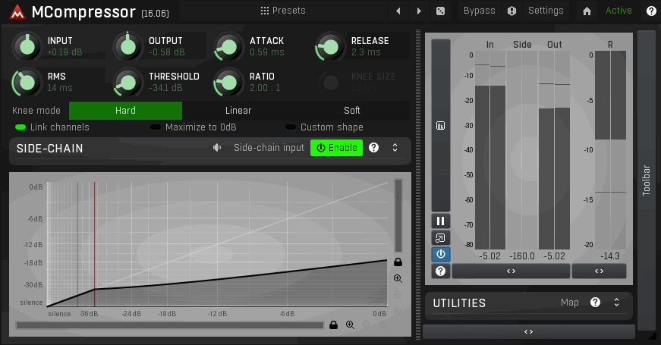Screen dimensions: 661x345
Task: Click the In meter bars
Action: click(x=489, y=150)
